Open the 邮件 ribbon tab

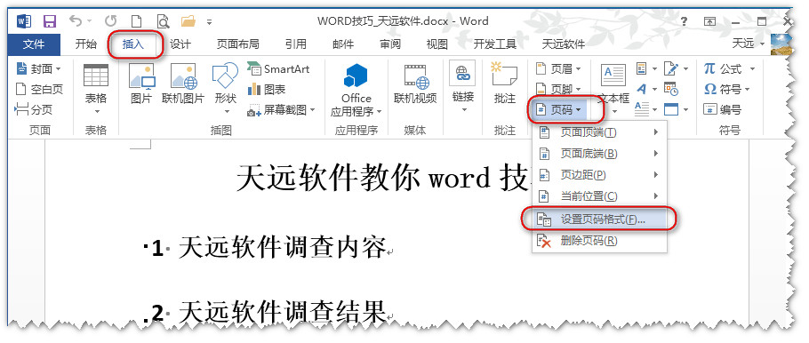tap(343, 44)
